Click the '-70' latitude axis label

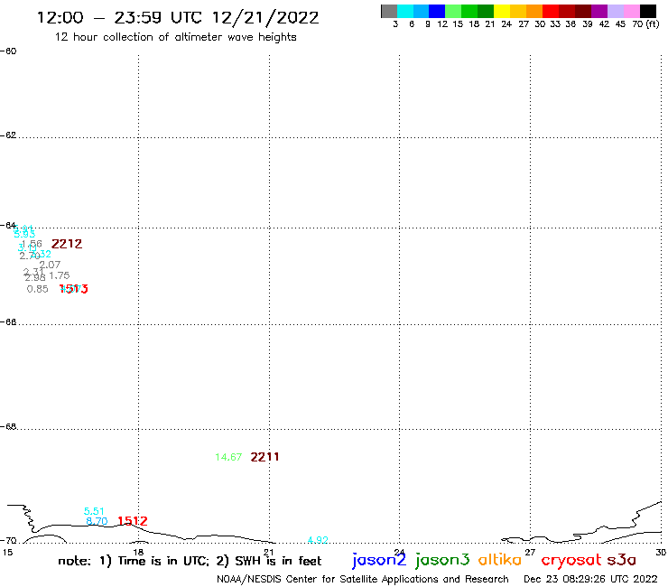tap(8, 541)
